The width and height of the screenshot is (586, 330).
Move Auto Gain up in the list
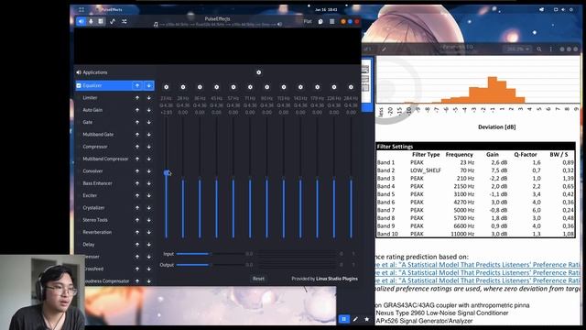pyautogui.click(x=137, y=110)
